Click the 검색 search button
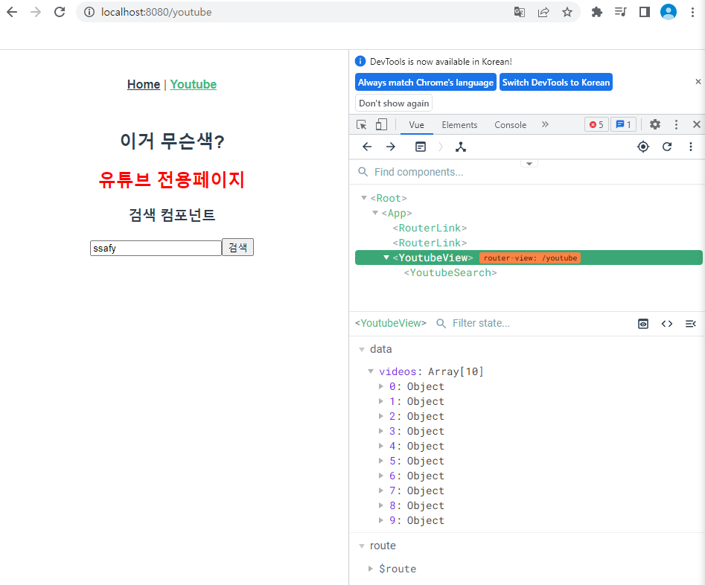 (237, 247)
